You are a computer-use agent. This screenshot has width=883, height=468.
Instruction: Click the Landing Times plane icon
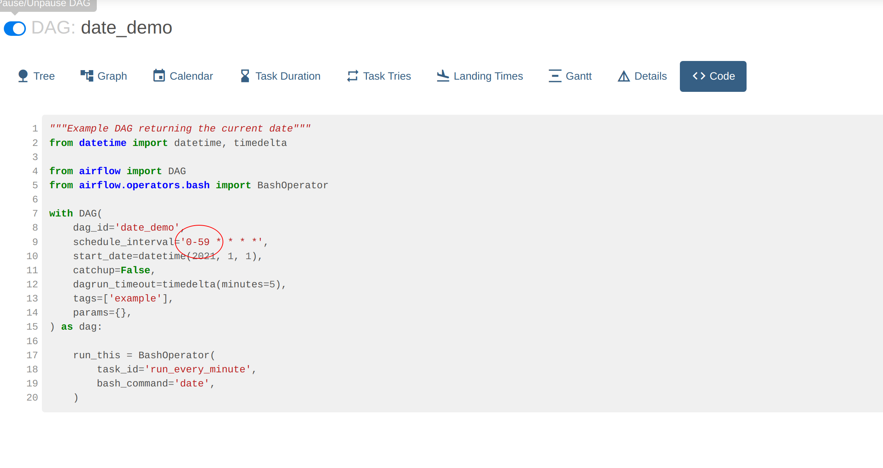pyautogui.click(x=443, y=75)
